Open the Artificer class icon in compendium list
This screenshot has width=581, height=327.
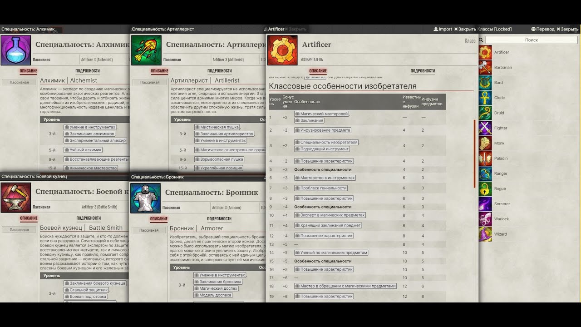pos(485,52)
